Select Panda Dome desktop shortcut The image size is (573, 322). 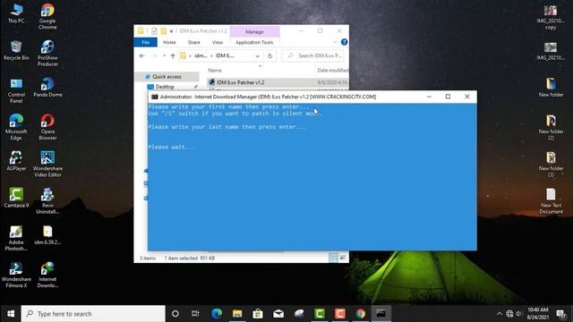pos(47,88)
